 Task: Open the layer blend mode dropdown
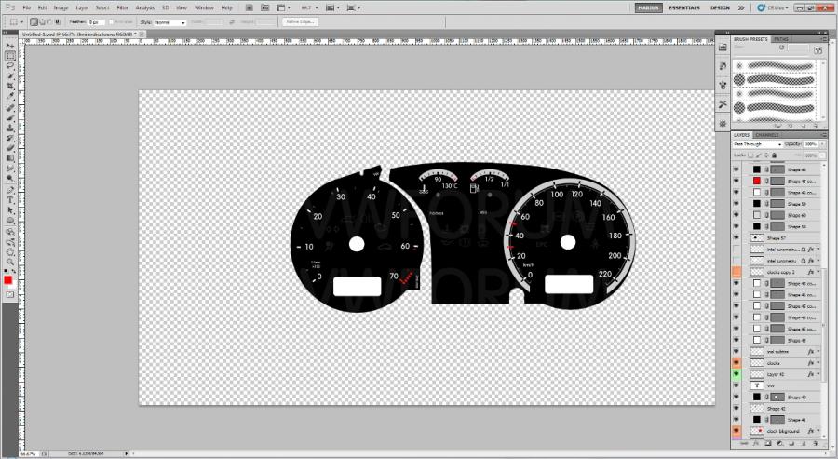[x=755, y=144]
